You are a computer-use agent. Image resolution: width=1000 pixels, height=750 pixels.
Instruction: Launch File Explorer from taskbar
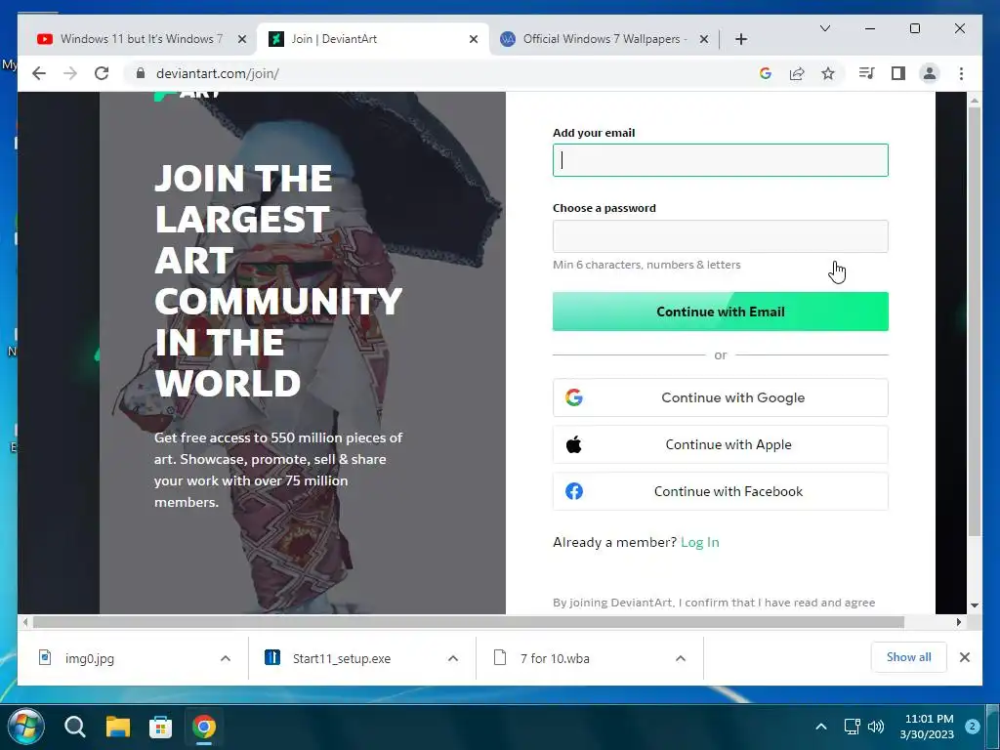117,727
